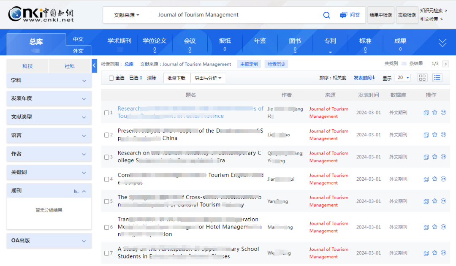Open the 引文检索 link
Image resolution: width=456 pixels, height=266 pixels.
coord(431,19)
